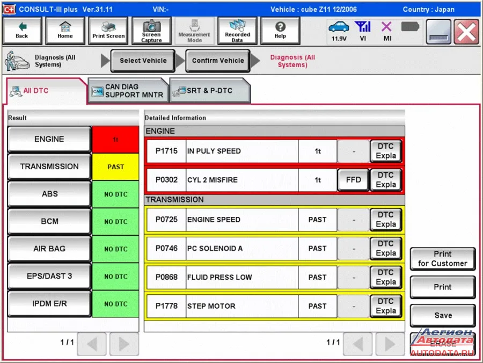Go to previous page of Result list

pyautogui.click(x=92, y=344)
